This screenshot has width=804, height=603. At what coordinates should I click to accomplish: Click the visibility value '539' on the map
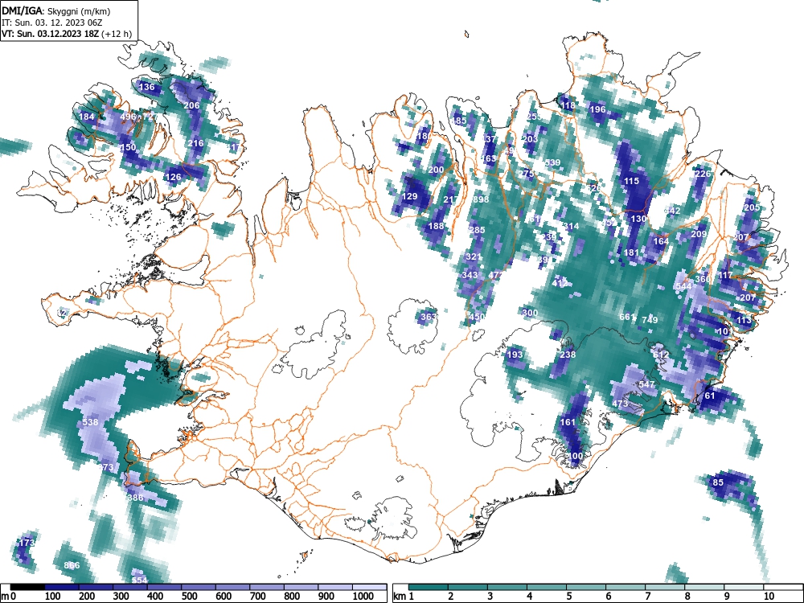pyautogui.click(x=553, y=162)
